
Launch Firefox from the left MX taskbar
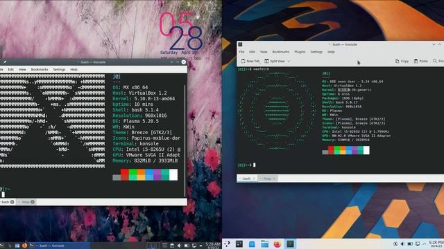click(x=25, y=246)
